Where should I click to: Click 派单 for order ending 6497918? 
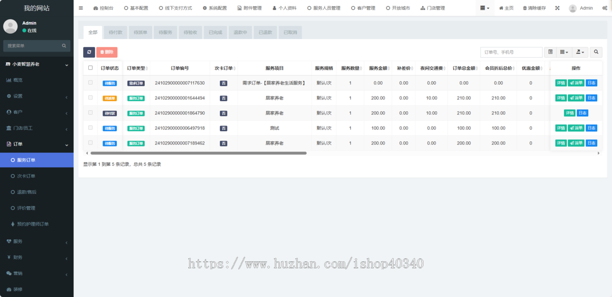pos(576,128)
